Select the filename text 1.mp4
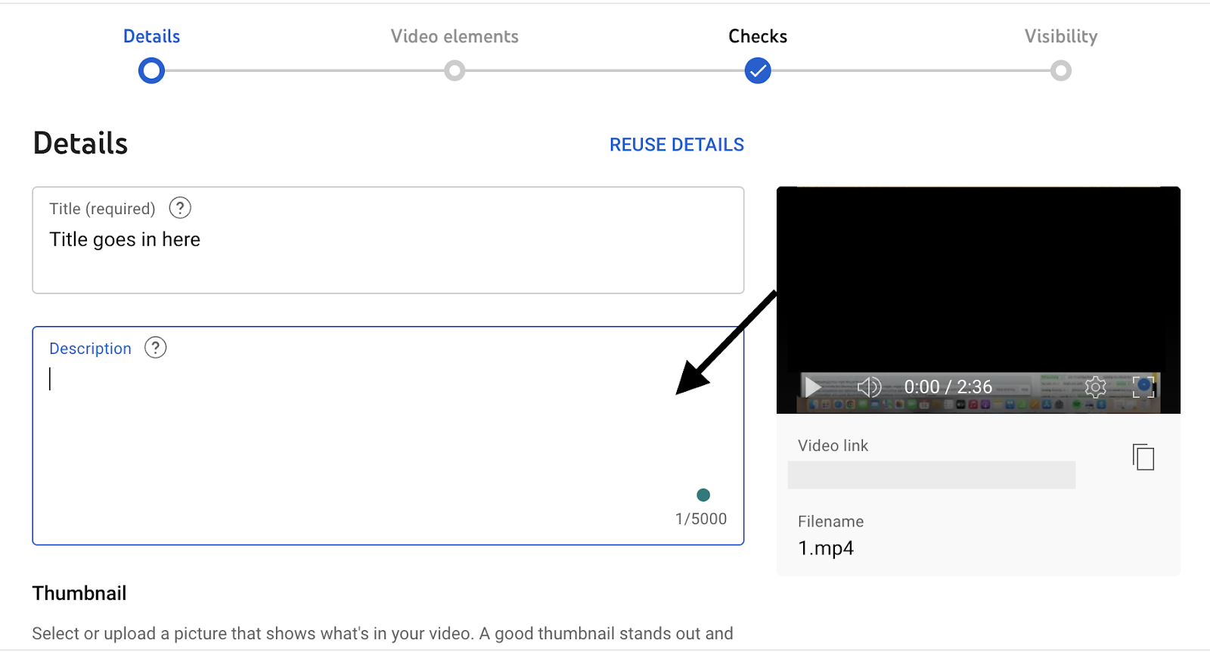Viewport: 1210px width, 652px height. 826,548
